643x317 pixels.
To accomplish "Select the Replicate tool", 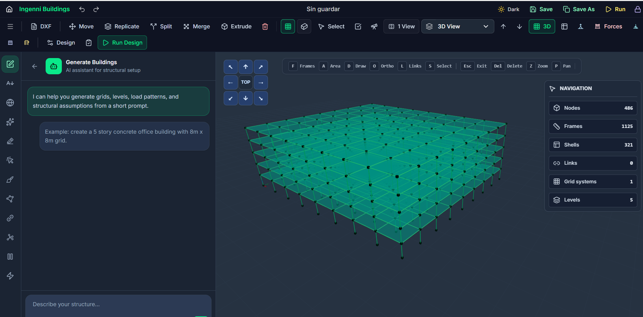I will 122,26.
